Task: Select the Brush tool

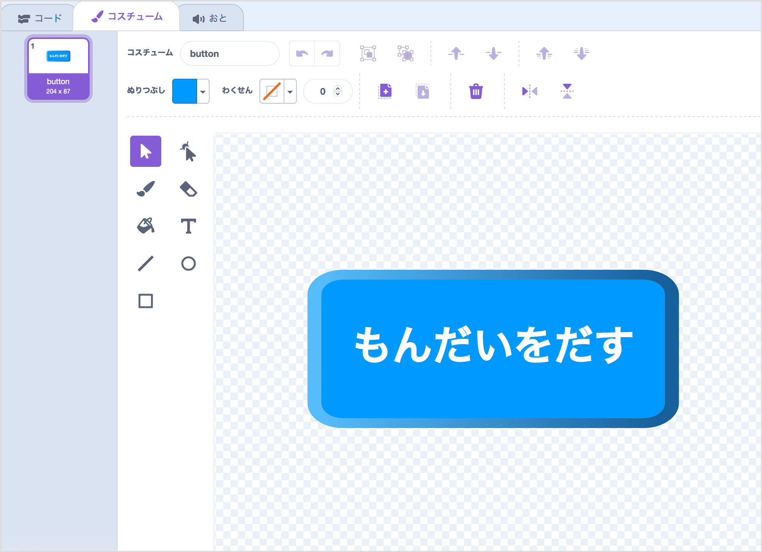Action: (145, 189)
